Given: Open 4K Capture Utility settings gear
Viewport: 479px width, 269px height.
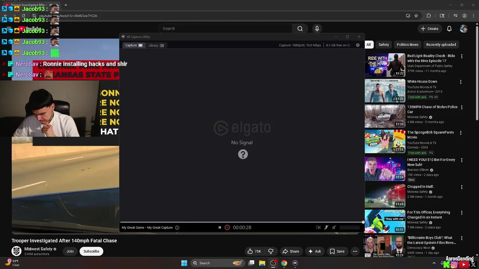Looking at the screenshot, I should click(x=358, y=45).
